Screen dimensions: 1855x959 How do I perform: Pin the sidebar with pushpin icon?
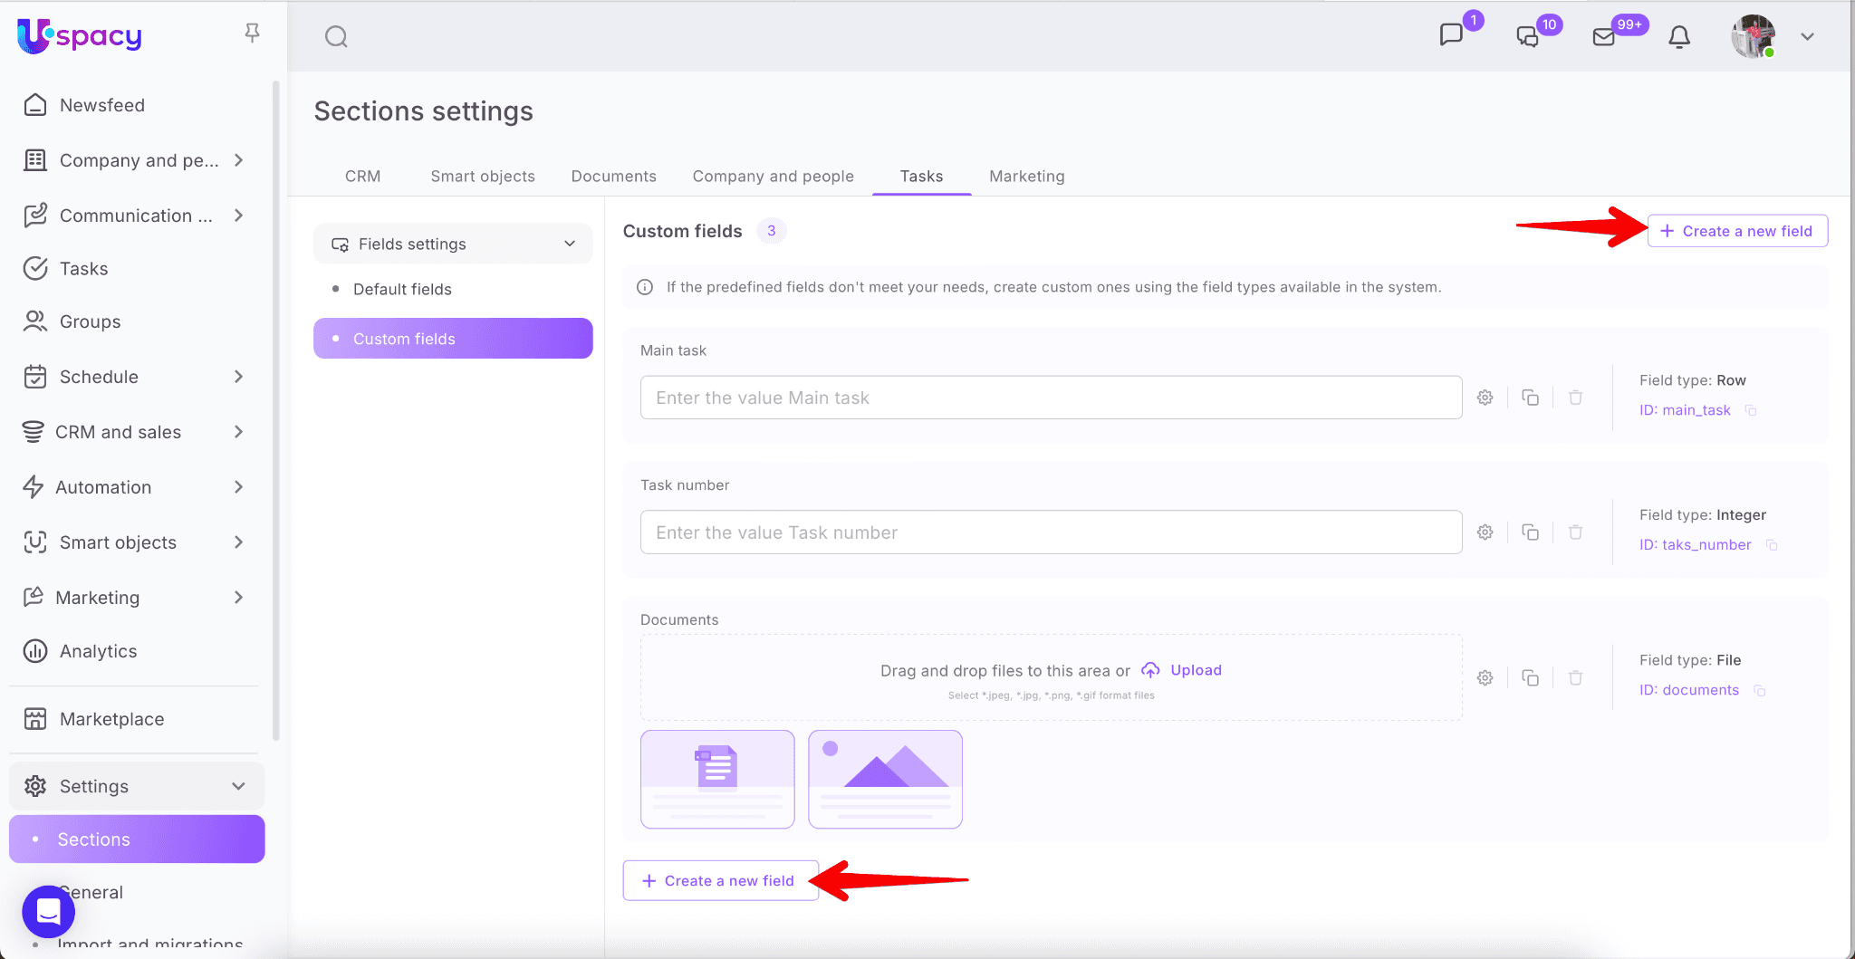coord(252,34)
